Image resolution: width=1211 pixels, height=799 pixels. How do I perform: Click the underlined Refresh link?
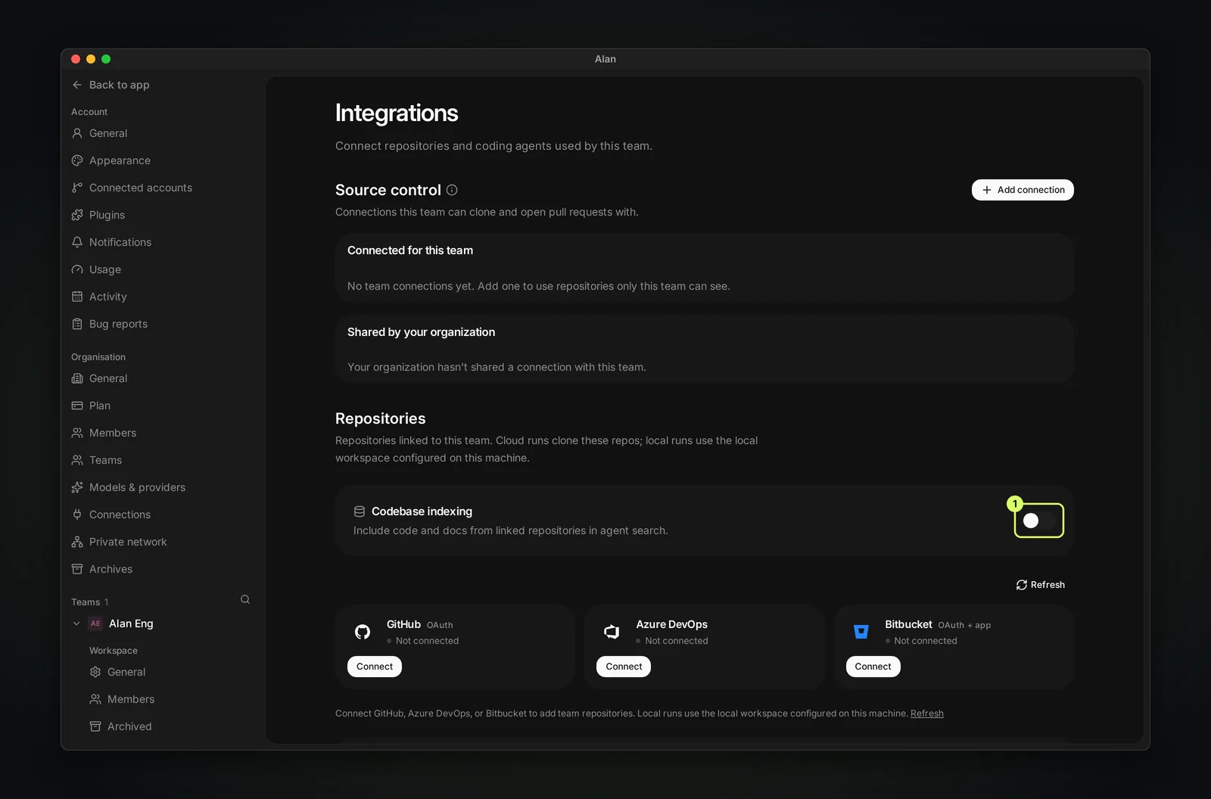[x=927, y=714]
